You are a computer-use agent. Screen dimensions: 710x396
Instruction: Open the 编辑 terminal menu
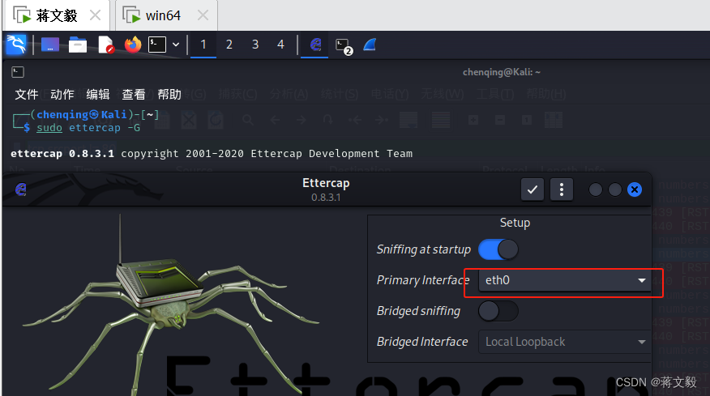98,94
